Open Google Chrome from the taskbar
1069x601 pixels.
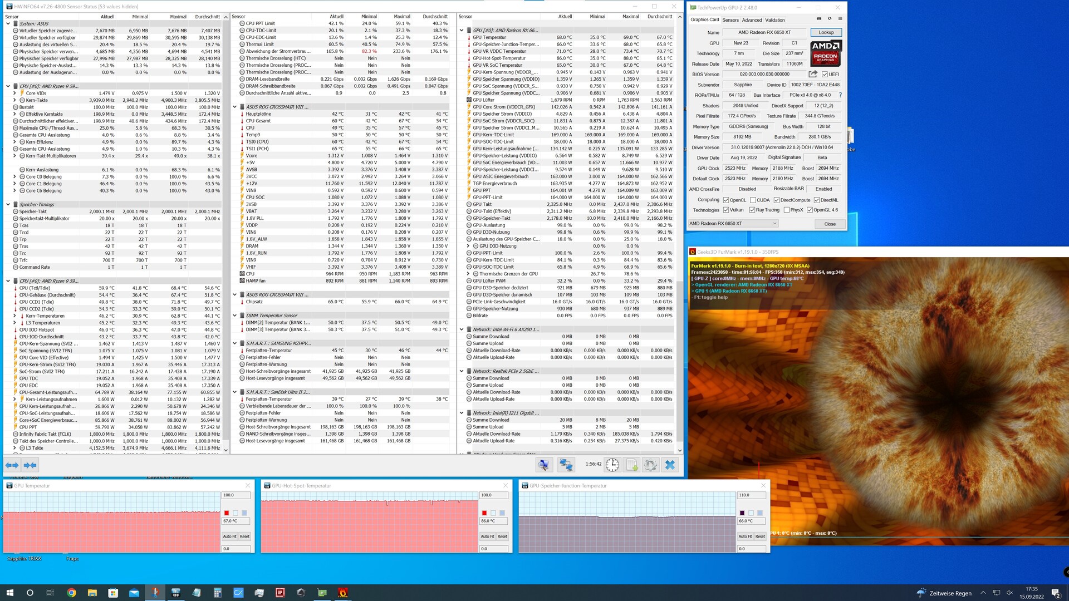pyautogui.click(x=71, y=593)
